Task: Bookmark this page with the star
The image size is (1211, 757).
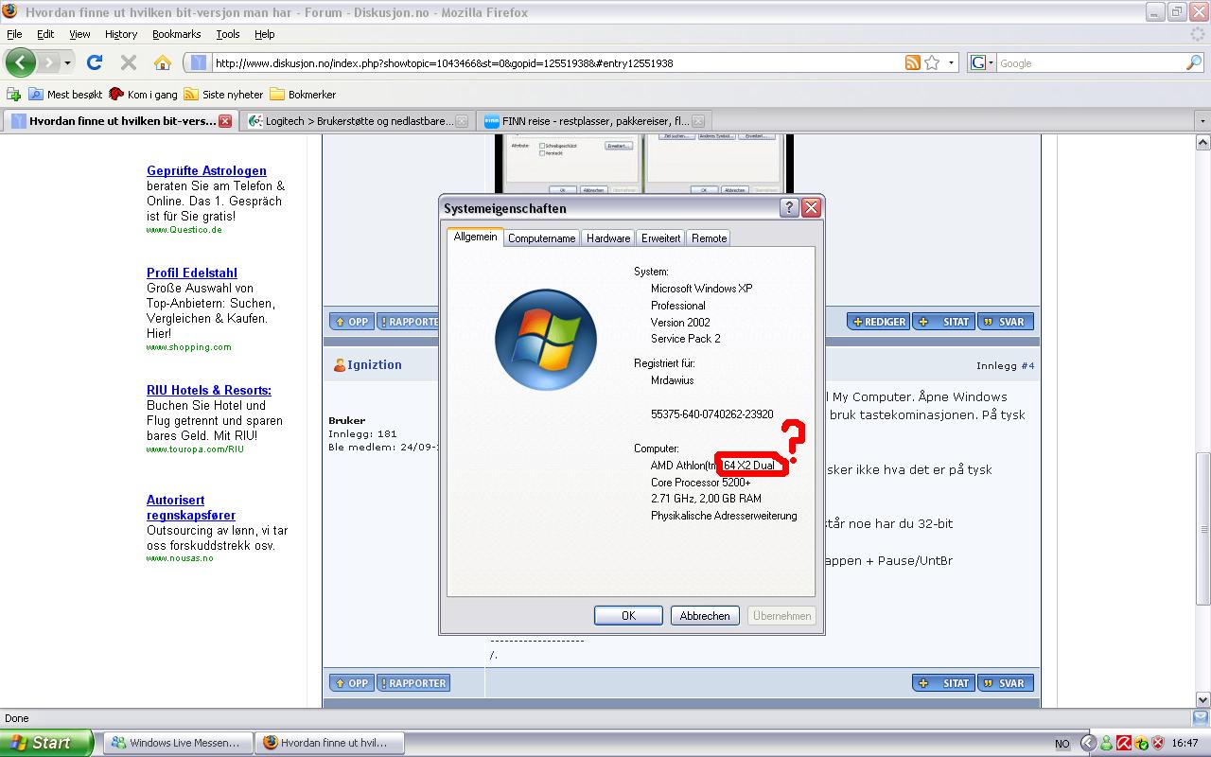Action: [932, 63]
